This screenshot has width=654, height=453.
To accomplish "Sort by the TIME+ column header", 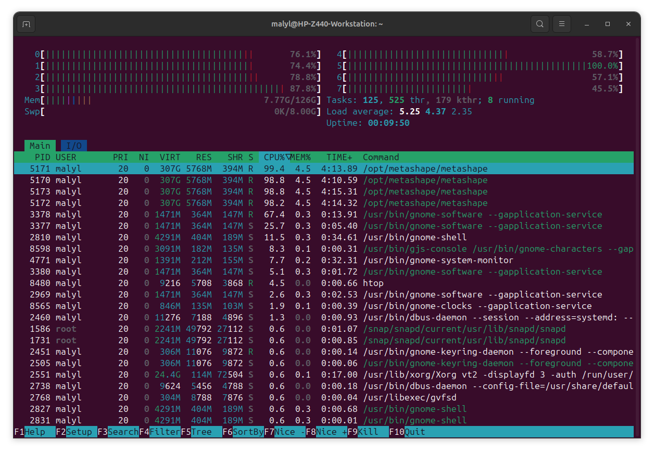I will click(x=339, y=157).
